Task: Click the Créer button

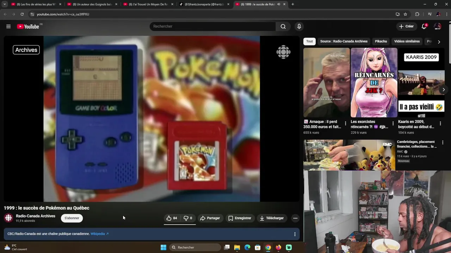Action: (406, 26)
